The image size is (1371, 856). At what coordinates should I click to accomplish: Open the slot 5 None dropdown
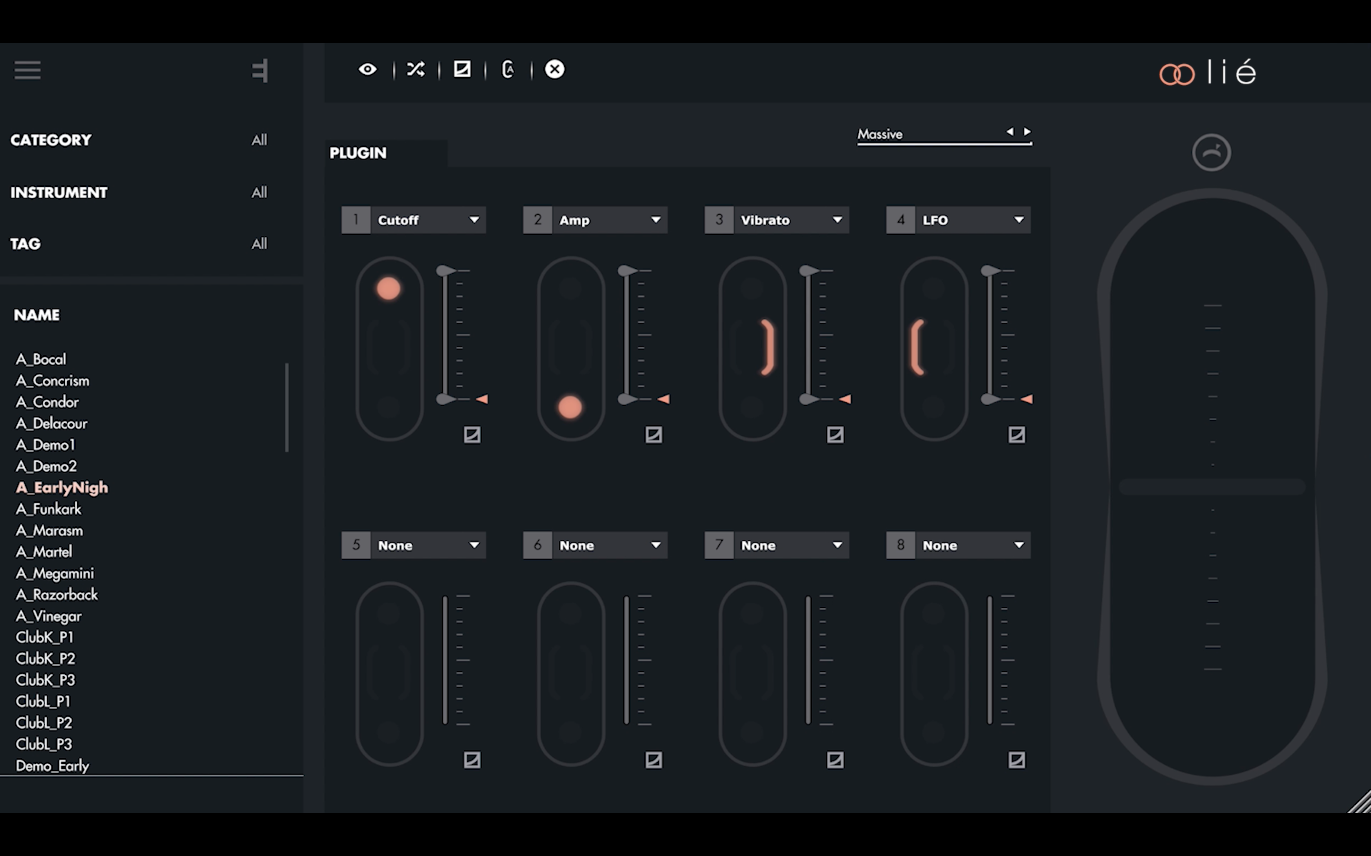pos(428,545)
